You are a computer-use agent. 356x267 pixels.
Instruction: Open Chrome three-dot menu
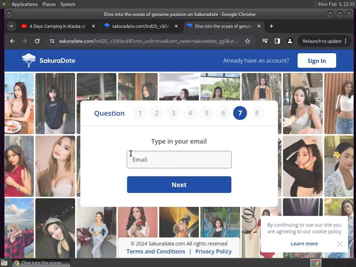pyautogui.click(x=346, y=41)
